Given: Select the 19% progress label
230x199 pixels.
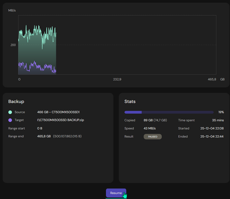Looking at the screenshot, I should pyautogui.click(x=221, y=112).
